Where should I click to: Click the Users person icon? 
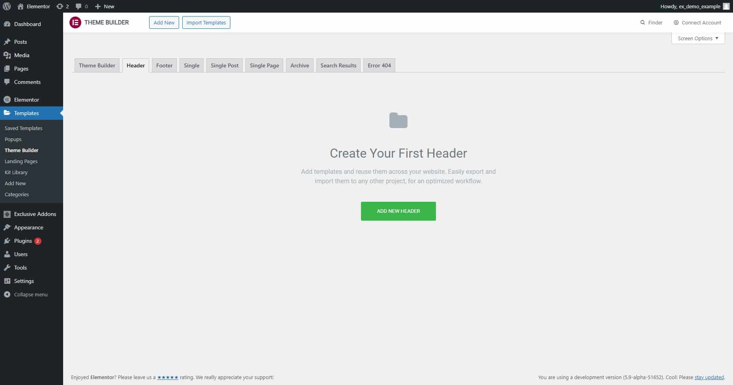tap(7, 254)
